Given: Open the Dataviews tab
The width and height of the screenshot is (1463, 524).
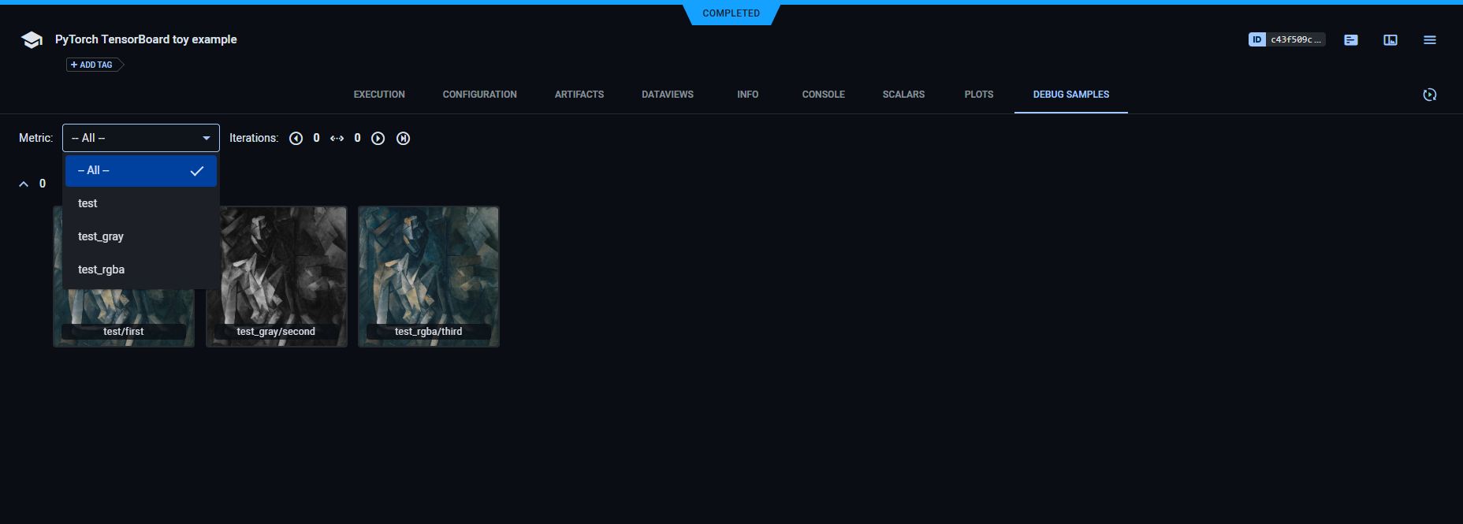Looking at the screenshot, I should (x=668, y=95).
